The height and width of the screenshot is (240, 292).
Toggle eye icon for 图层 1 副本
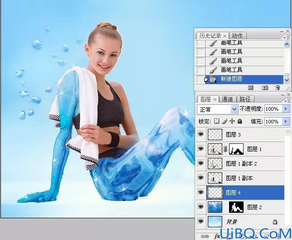point(201,178)
